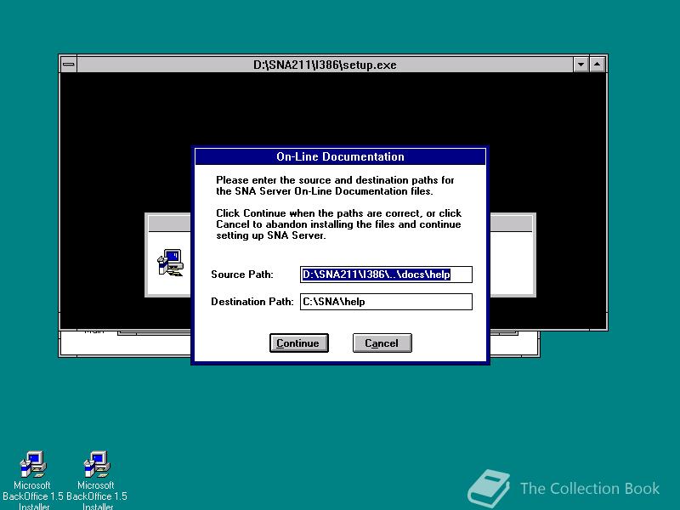The height and width of the screenshot is (510, 680).
Task: Click the 'Source Path:' label
Action: [x=242, y=275]
